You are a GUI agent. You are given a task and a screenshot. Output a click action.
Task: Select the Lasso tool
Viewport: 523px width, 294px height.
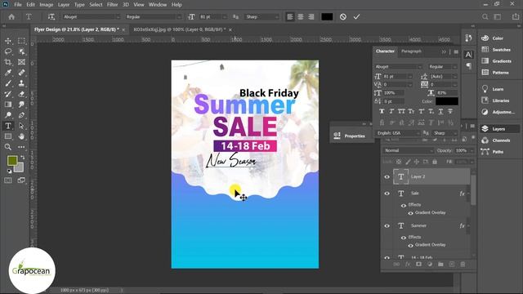click(x=8, y=51)
